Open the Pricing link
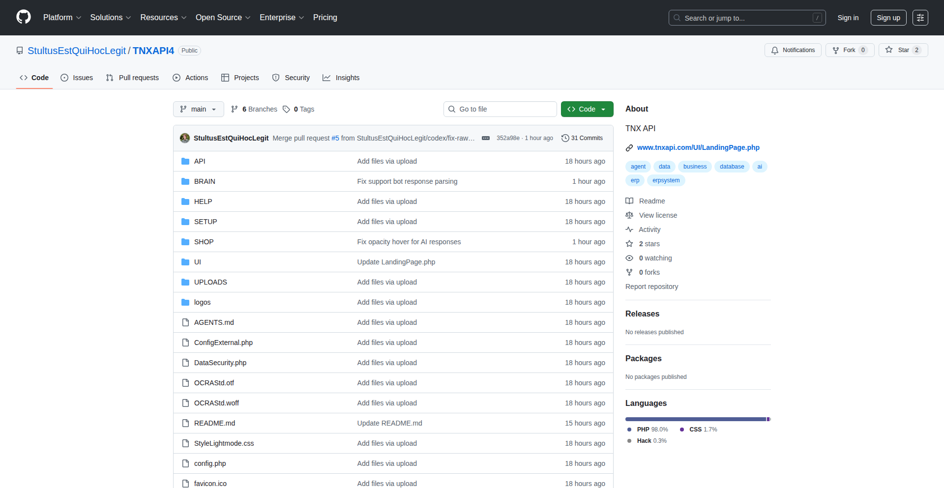This screenshot has height=488, width=944. 325,17
